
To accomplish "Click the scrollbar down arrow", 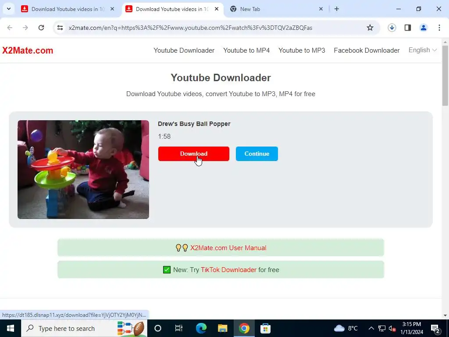I will 445,315.
